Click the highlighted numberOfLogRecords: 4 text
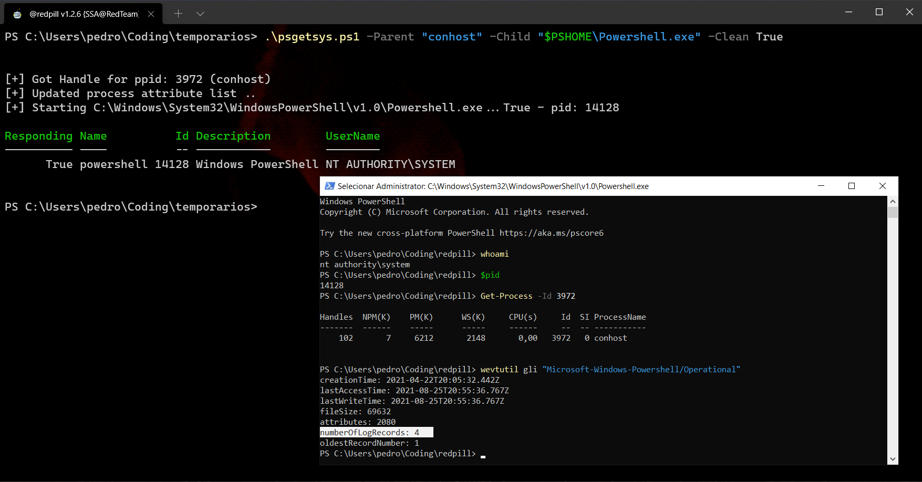This screenshot has width=922, height=482. 376,432
